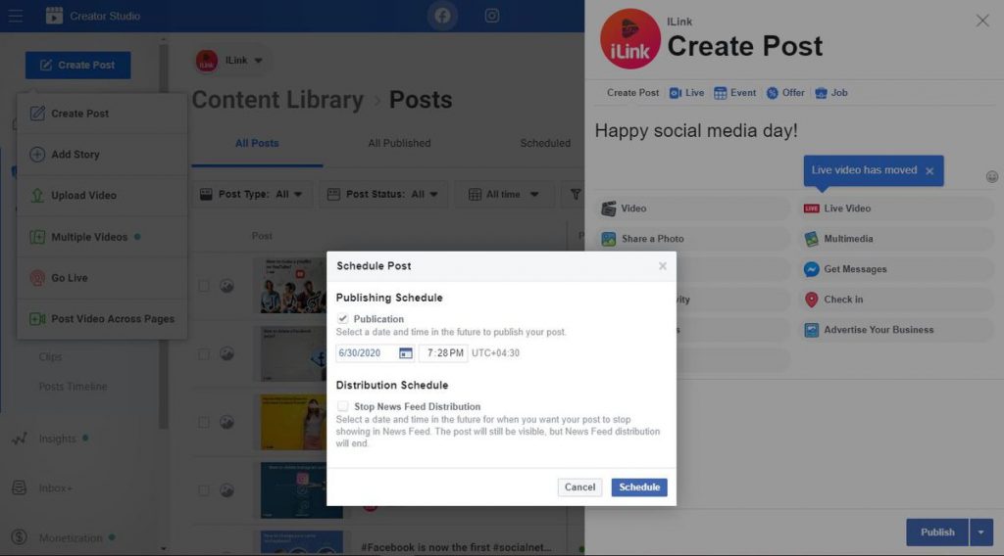
Task: Click the Get Messages messenger icon
Action: tap(811, 269)
